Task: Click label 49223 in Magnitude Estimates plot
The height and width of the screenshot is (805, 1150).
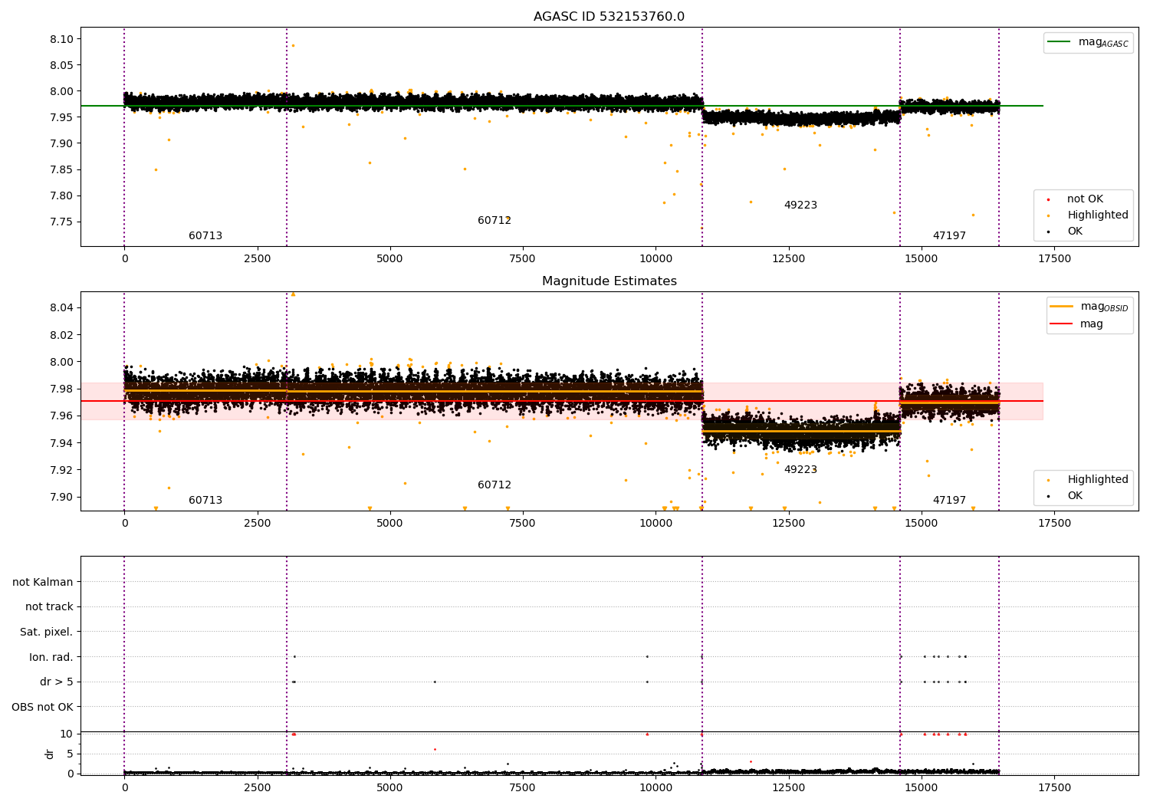Action: (x=800, y=470)
